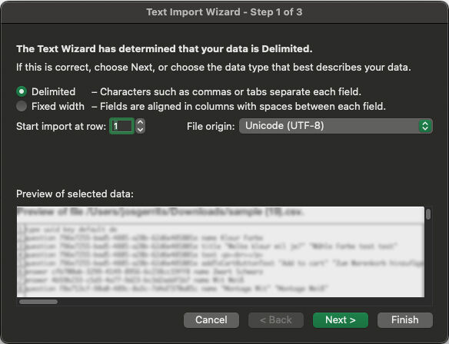Viewport: 449px width, 344px height.
Task: Click the Delimited label text
Action: point(54,91)
